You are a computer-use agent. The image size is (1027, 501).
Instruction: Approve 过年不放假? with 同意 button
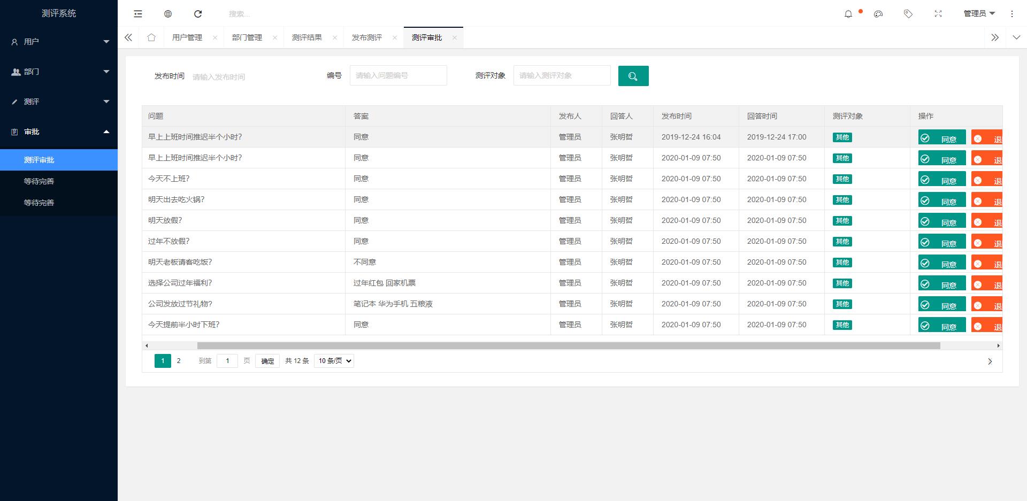[x=942, y=242]
